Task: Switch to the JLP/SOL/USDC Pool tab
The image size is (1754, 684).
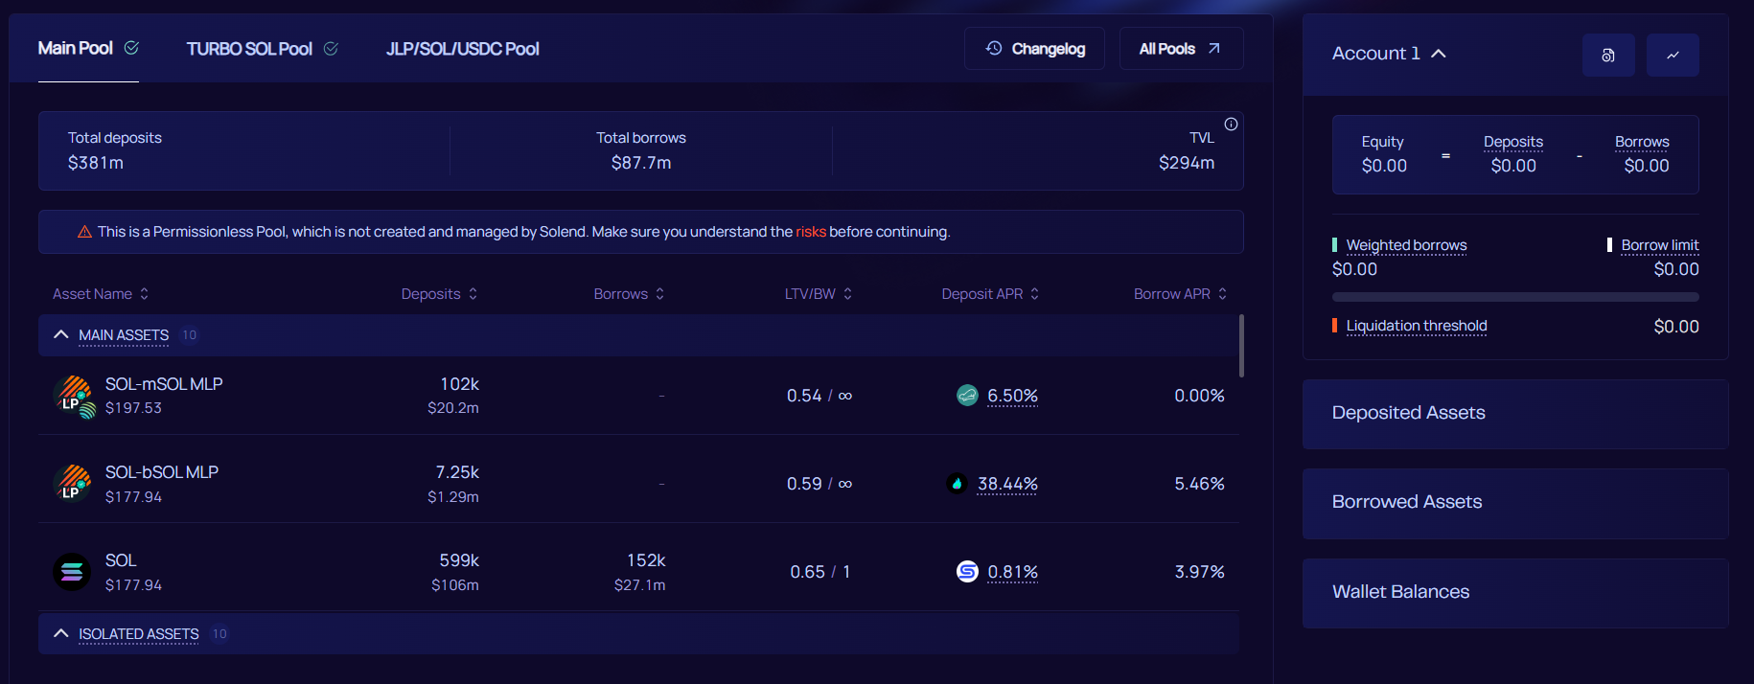Action: coord(462,49)
